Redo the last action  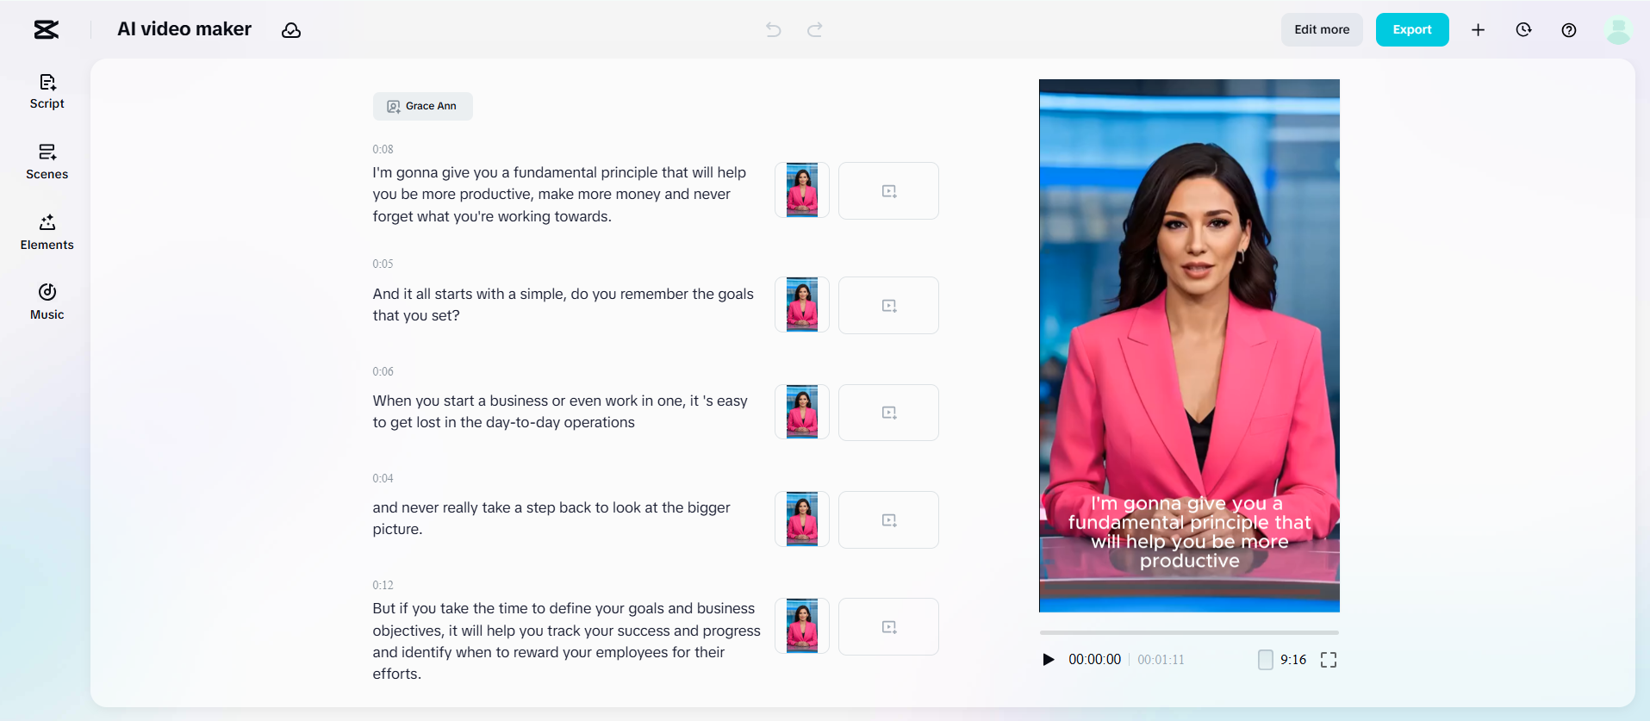[814, 30]
